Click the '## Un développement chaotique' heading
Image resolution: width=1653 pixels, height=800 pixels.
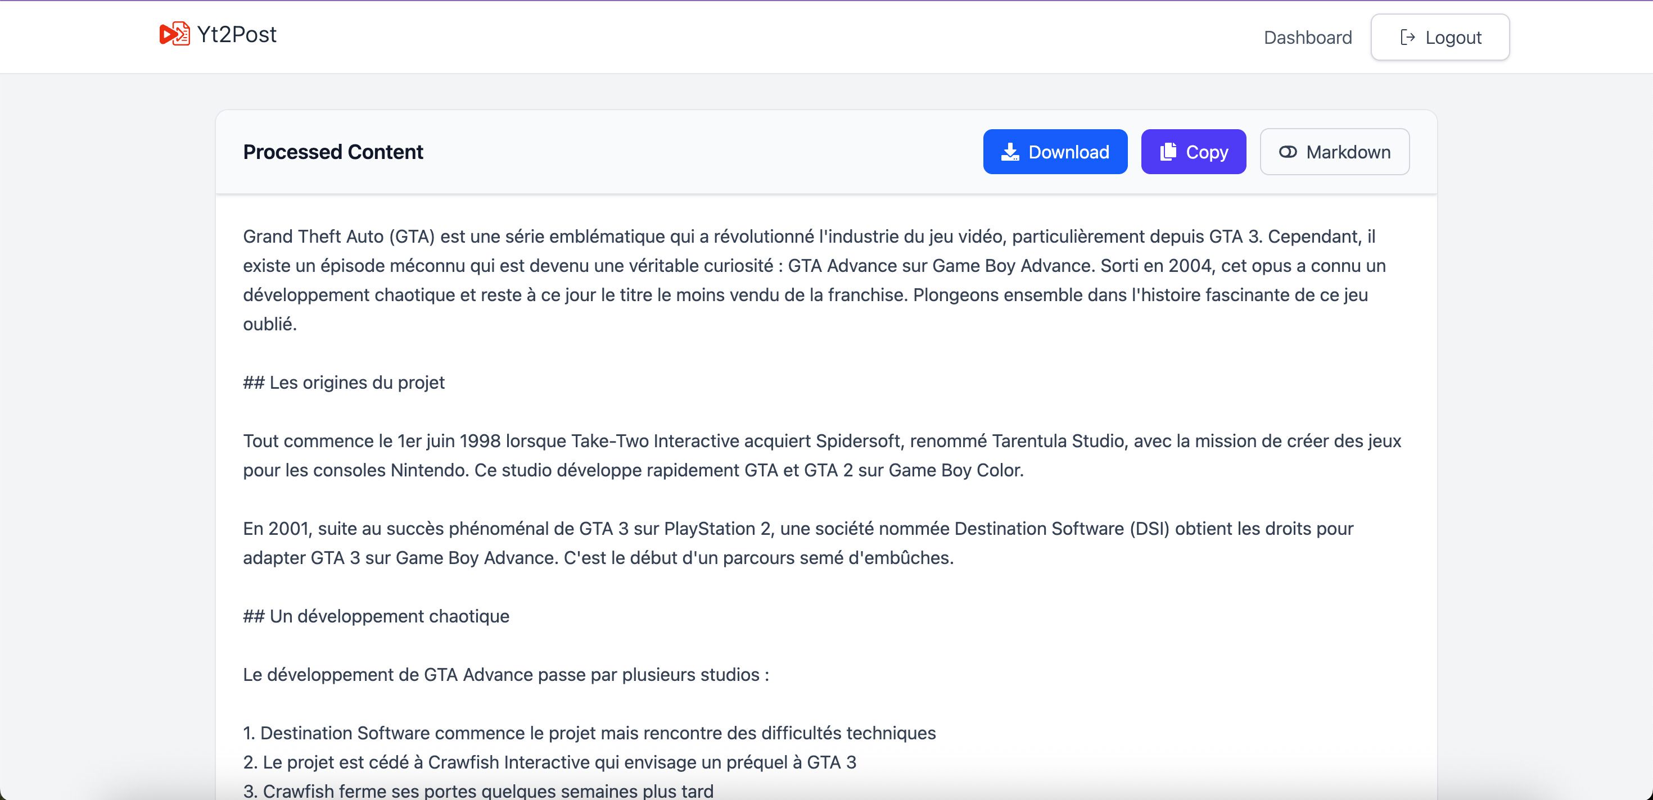[376, 616]
